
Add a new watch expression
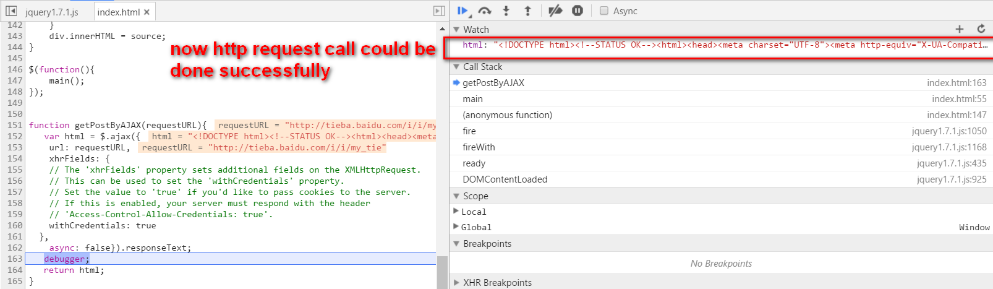960,29
